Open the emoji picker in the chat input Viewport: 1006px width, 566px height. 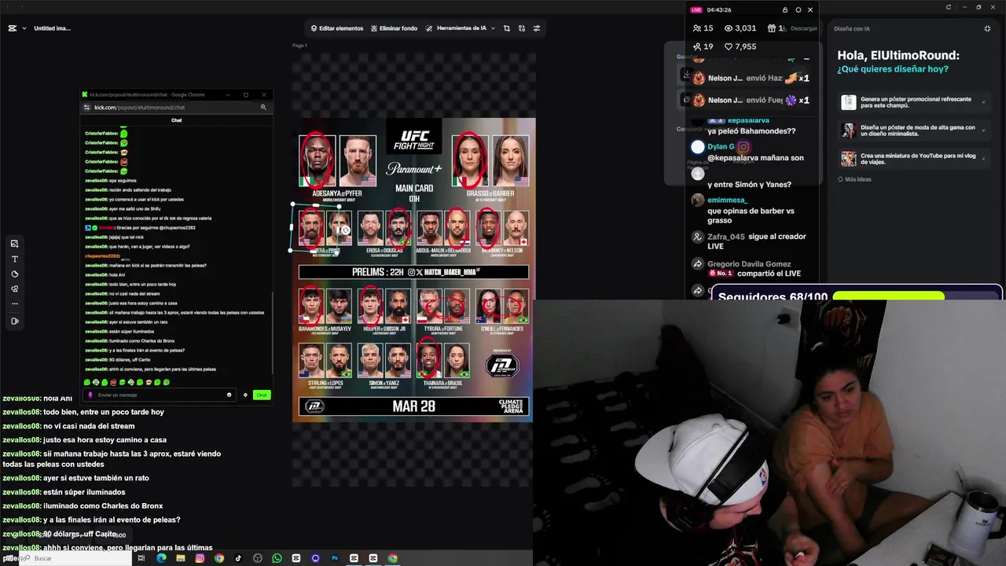tap(229, 395)
